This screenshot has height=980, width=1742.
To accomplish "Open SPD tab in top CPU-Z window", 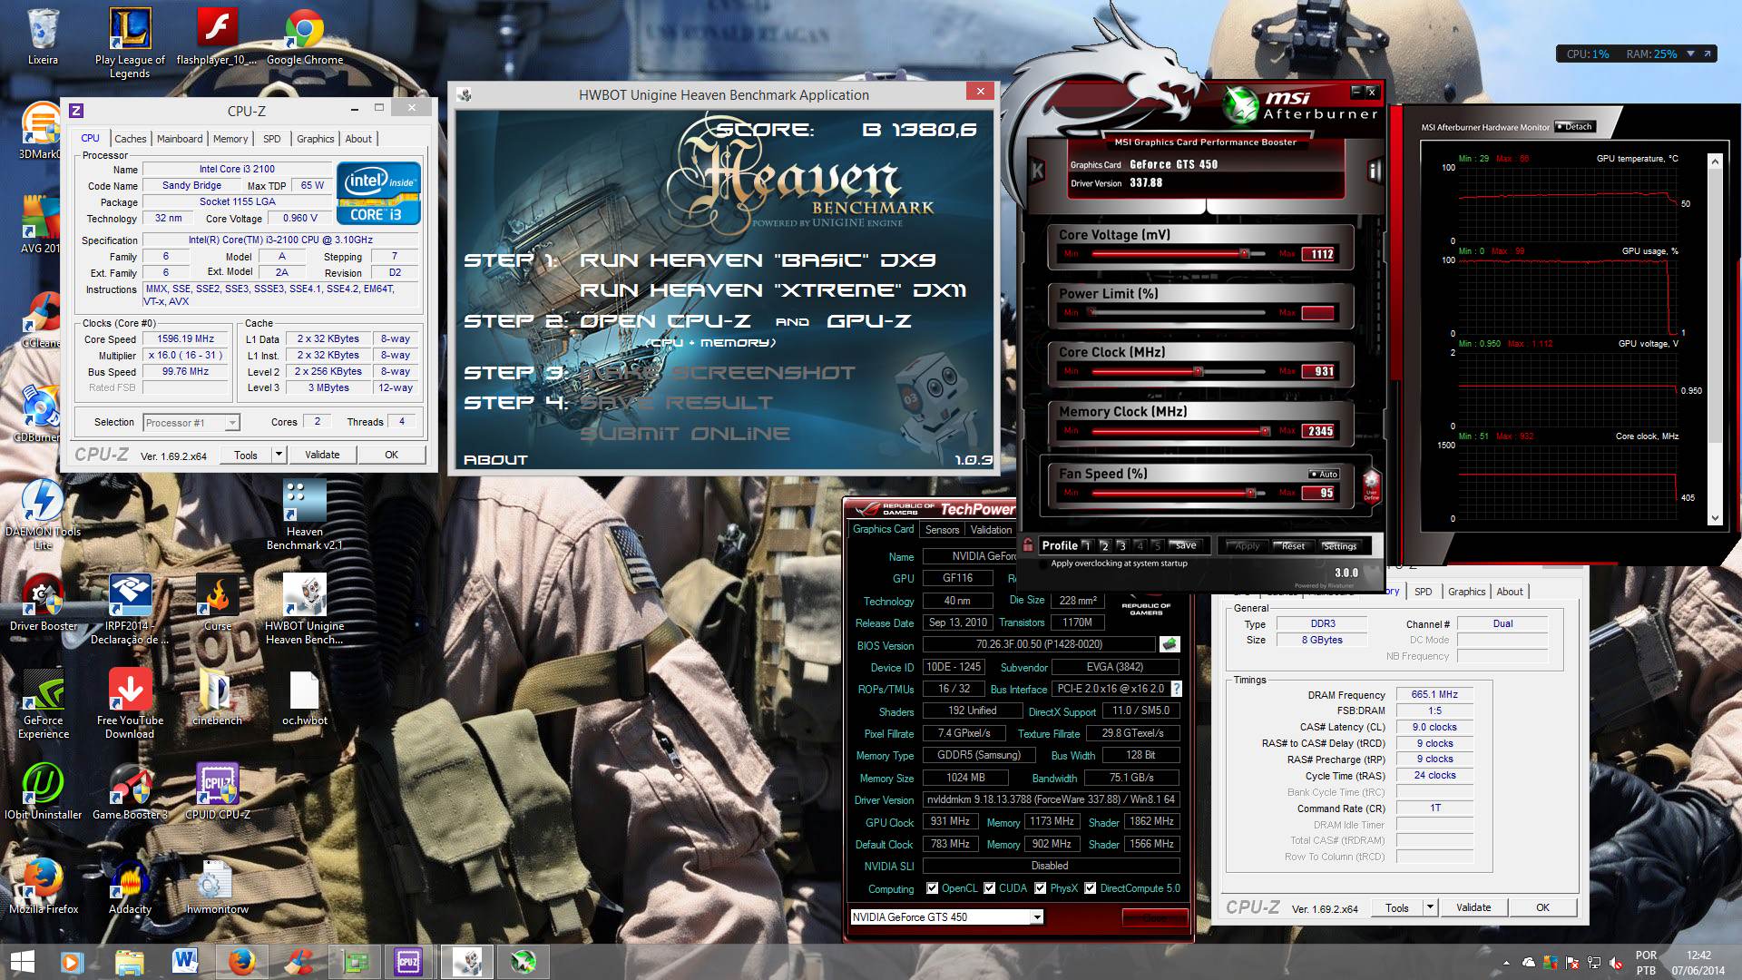I will click(x=272, y=139).
